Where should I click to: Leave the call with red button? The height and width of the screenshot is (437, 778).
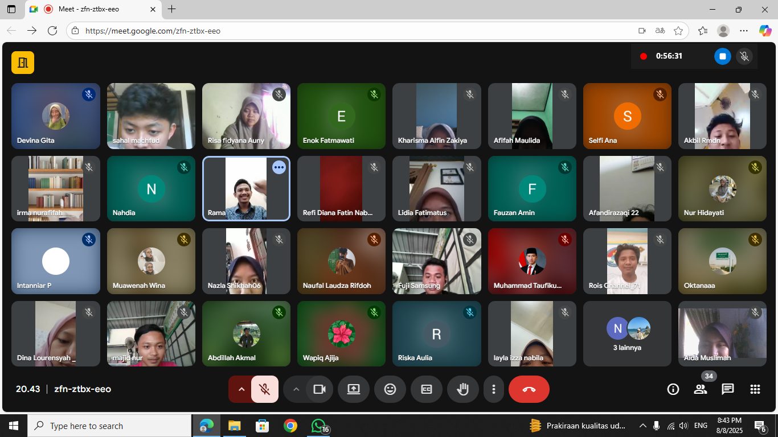pyautogui.click(x=529, y=389)
